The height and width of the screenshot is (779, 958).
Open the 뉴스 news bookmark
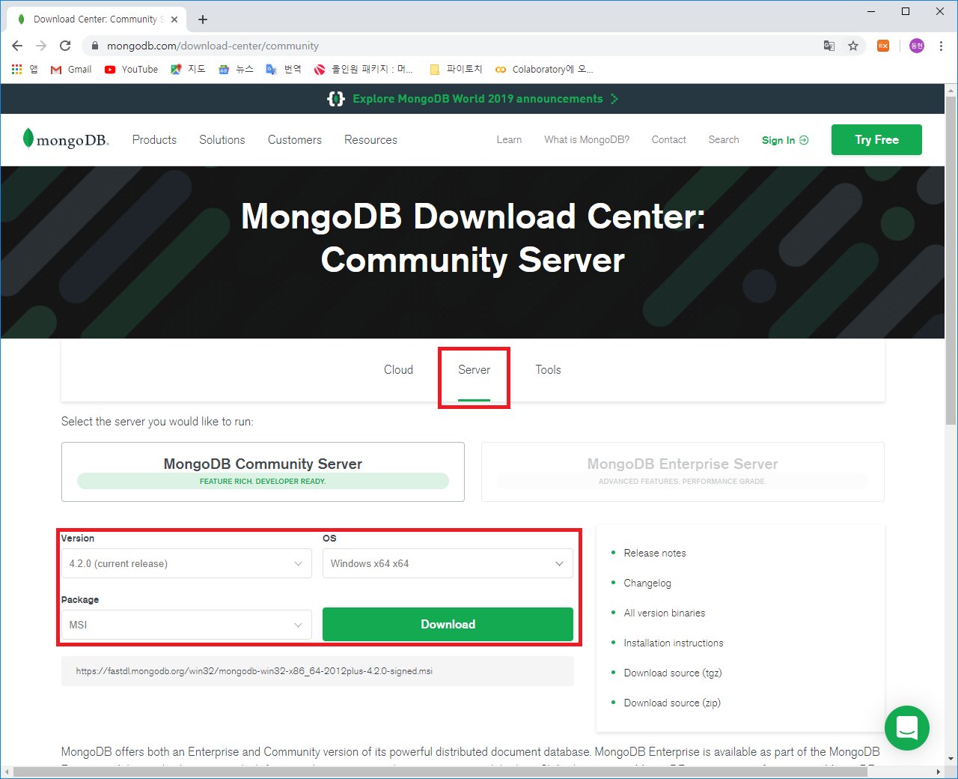pyautogui.click(x=236, y=69)
